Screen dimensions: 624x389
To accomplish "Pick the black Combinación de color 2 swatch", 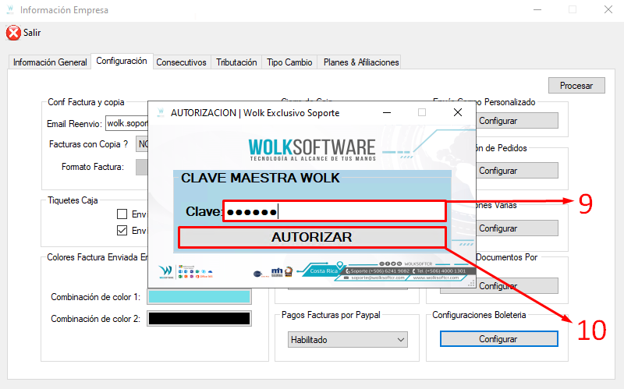I will [199, 319].
